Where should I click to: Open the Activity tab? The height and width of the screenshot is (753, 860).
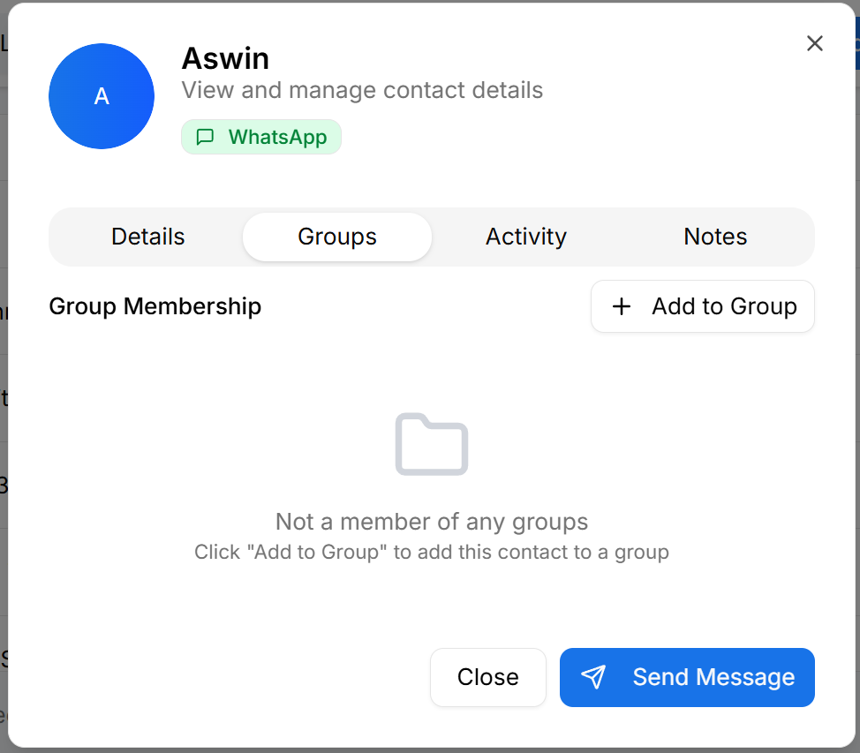click(525, 237)
